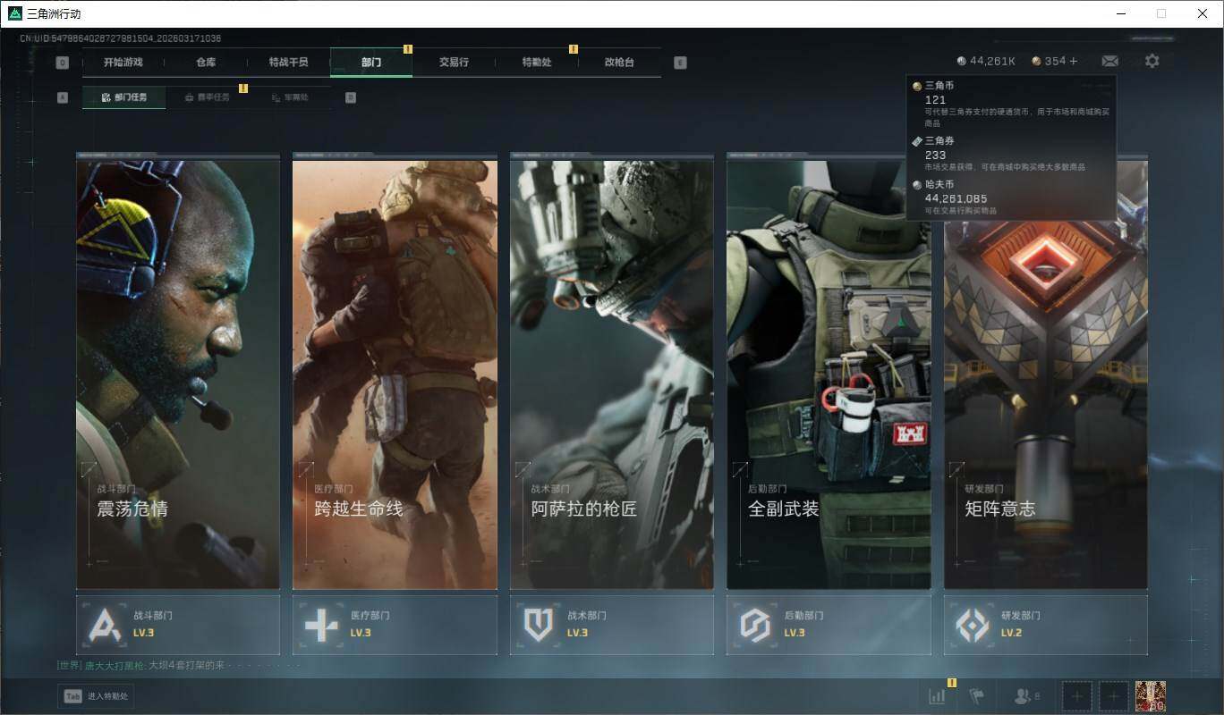This screenshot has height=715, width=1224.
Task: Open the 全副武装 mission card
Action: pos(829,371)
